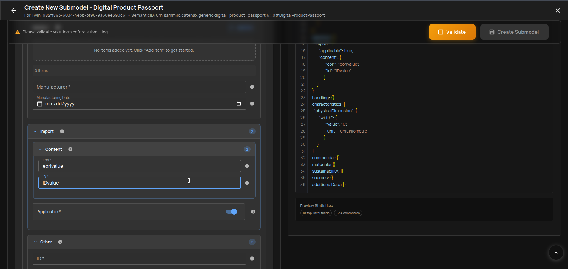This screenshot has width=568, height=269.
Task: Click info icon beside Manufacturing Date
Action: (x=252, y=104)
